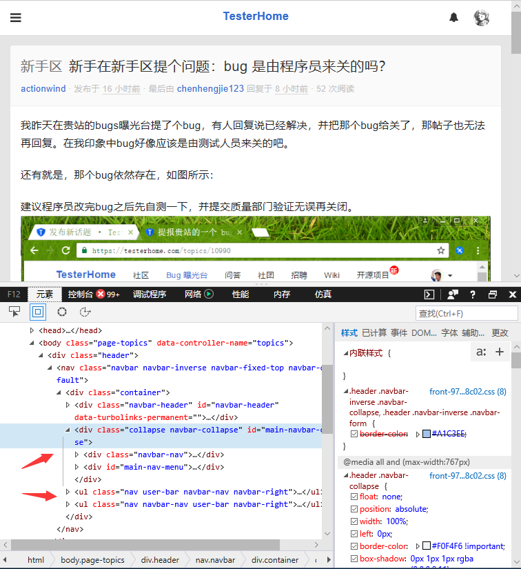This screenshot has width=521, height=569.
Task: Collapse div class header node
Action: 41,355
